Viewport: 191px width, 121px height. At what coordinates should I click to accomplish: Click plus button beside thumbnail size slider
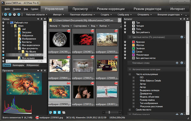(x=120, y=112)
